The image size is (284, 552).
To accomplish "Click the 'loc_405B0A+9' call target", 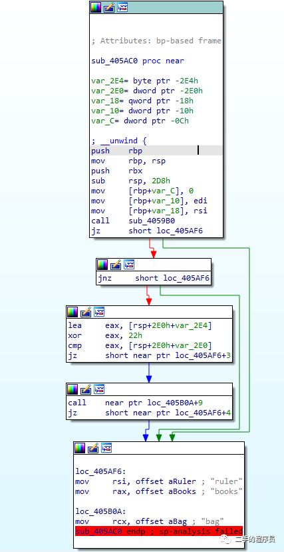I will (175, 403).
